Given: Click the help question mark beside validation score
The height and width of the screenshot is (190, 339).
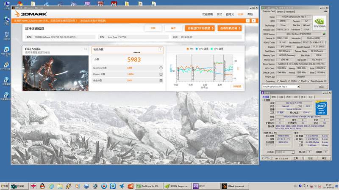Looking at the screenshot, I should click(x=161, y=49).
